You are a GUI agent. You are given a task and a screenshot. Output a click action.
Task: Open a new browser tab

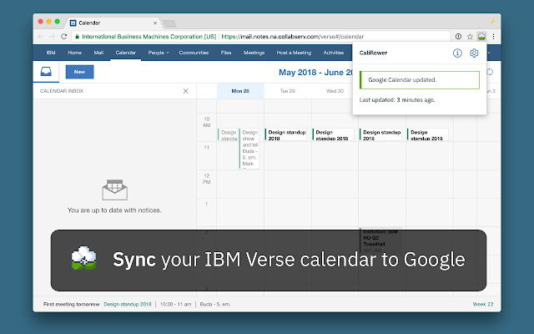pyautogui.click(x=169, y=23)
